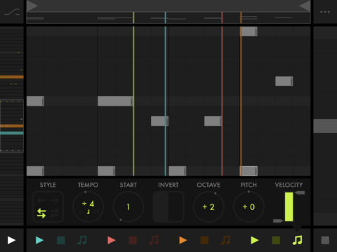Screen dimensions: 337x252
Task: Click the curve icon in top-left corner
Action: (12, 12)
